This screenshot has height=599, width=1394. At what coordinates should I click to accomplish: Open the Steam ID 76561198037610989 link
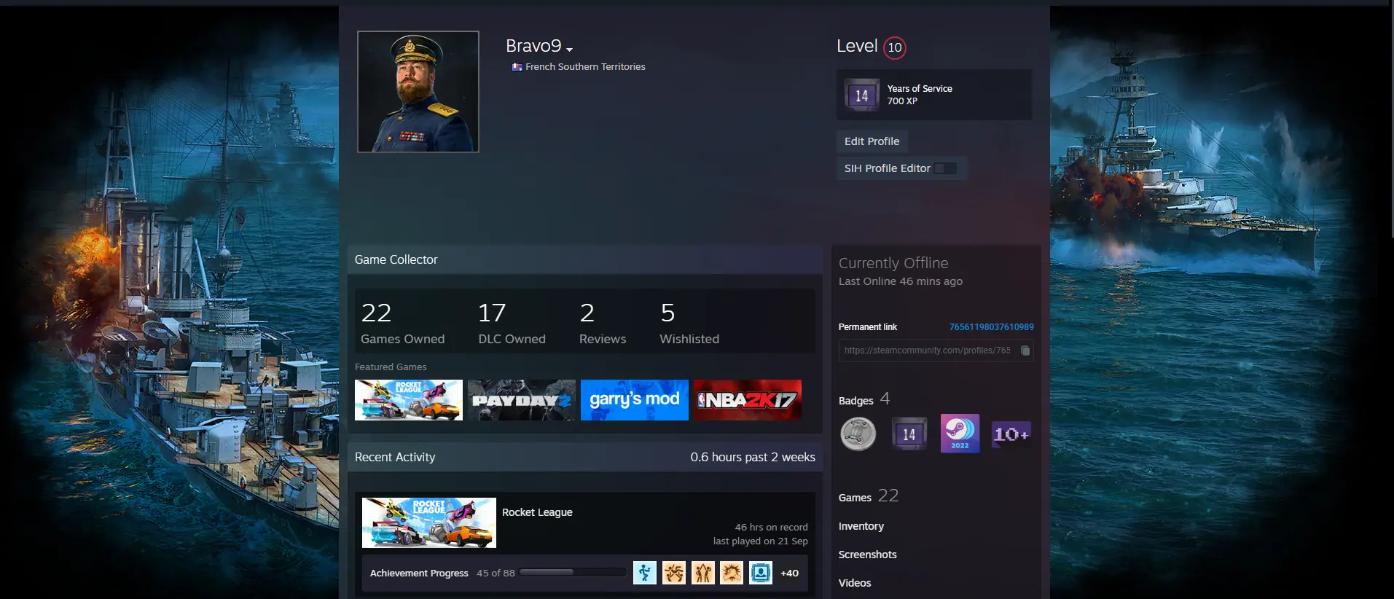coord(991,327)
